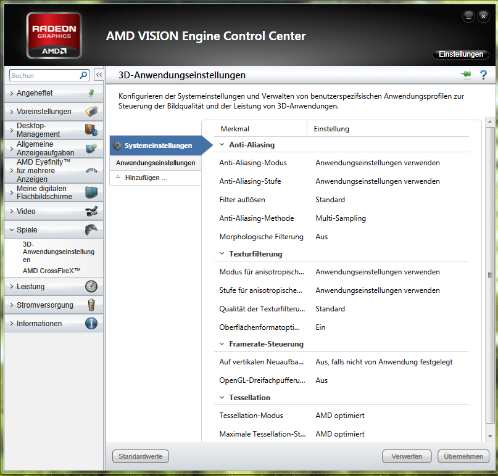The width and height of the screenshot is (498, 476).
Task: Change the Tessellation-Modus AMD optimiert value
Action: [340, 416]
